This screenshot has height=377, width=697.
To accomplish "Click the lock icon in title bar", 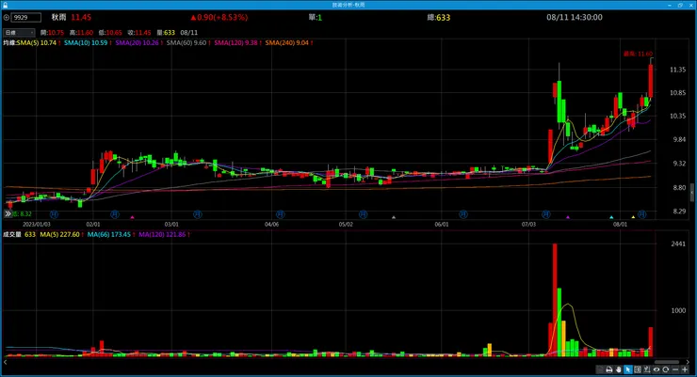I will (x=5, y=5).
